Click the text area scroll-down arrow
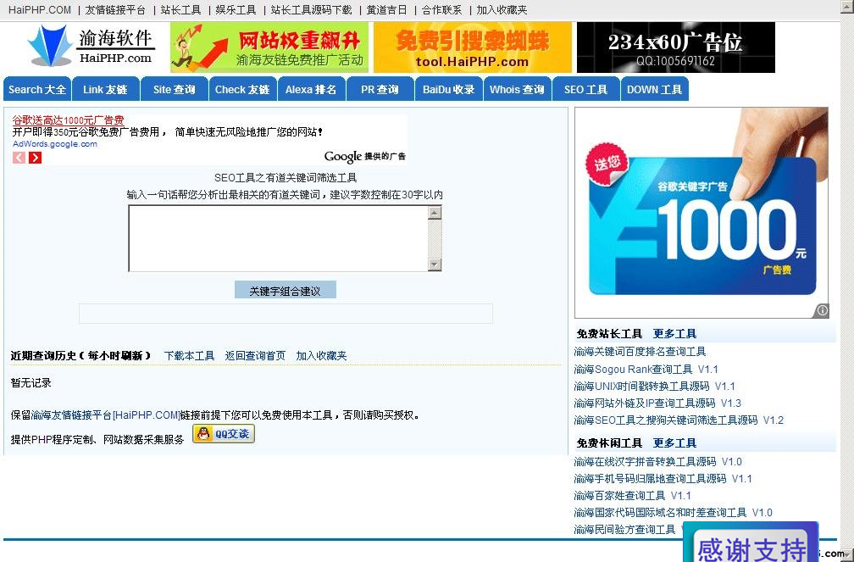Image resolution: width=854 pixels, height=562 pixels. [435, 264]
